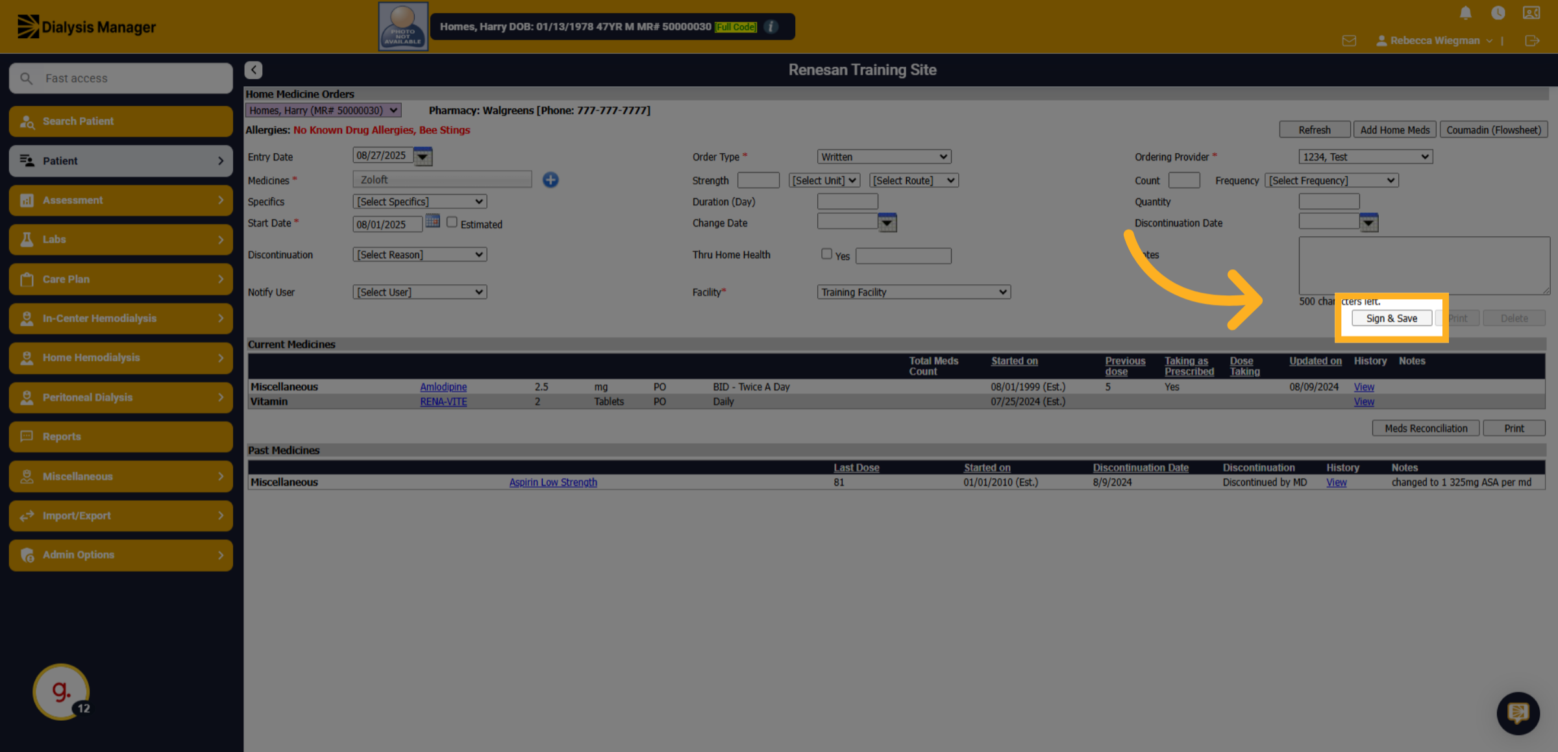Click the patient info icon near Full Code
1558x752 pixels.
[x=771, y=27]
